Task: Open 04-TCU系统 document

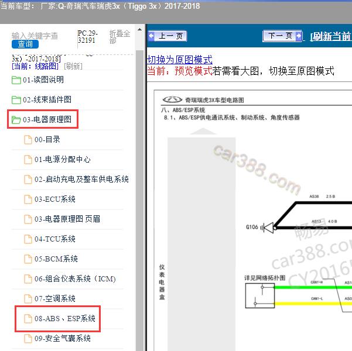Action: [55, 239]
